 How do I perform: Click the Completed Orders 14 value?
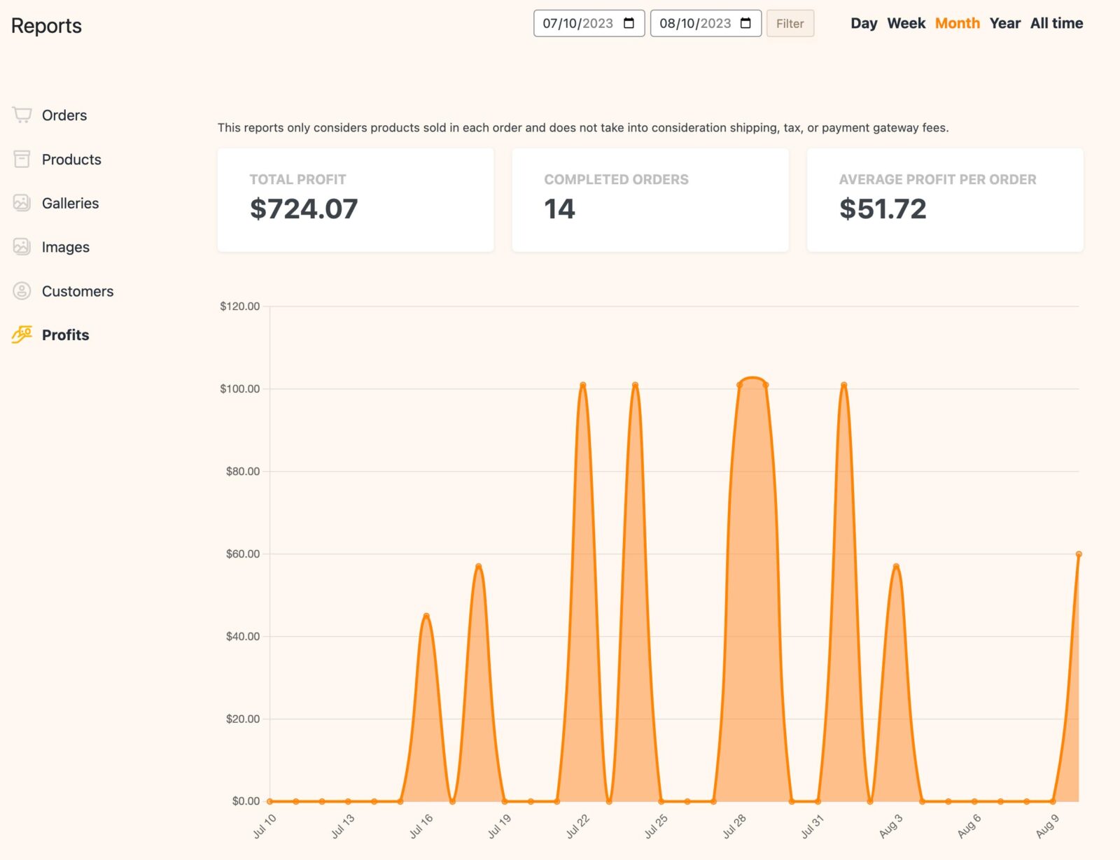(x=559, y=209)
